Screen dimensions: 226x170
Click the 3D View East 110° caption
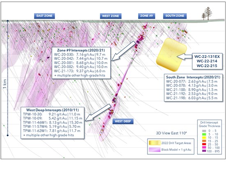(171, 133)
